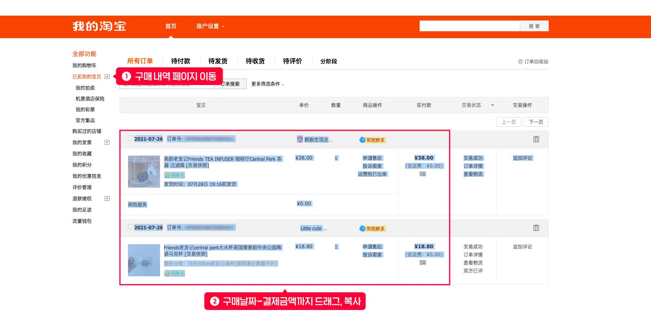Open the tea infuser product thumbnail
The height and width of the screenshot is (326, 651).
[x=144, y=172]
